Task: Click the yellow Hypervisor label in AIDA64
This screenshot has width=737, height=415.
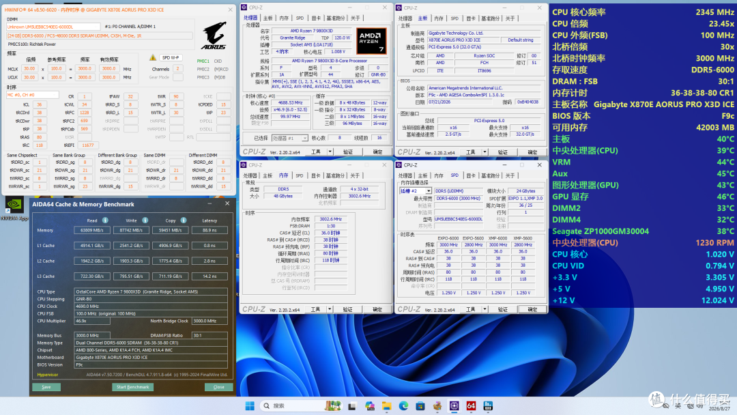Action: tap(48, 375)
